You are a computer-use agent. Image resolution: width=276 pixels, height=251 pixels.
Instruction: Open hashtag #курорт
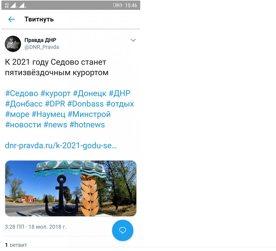(x=56, y=94)
